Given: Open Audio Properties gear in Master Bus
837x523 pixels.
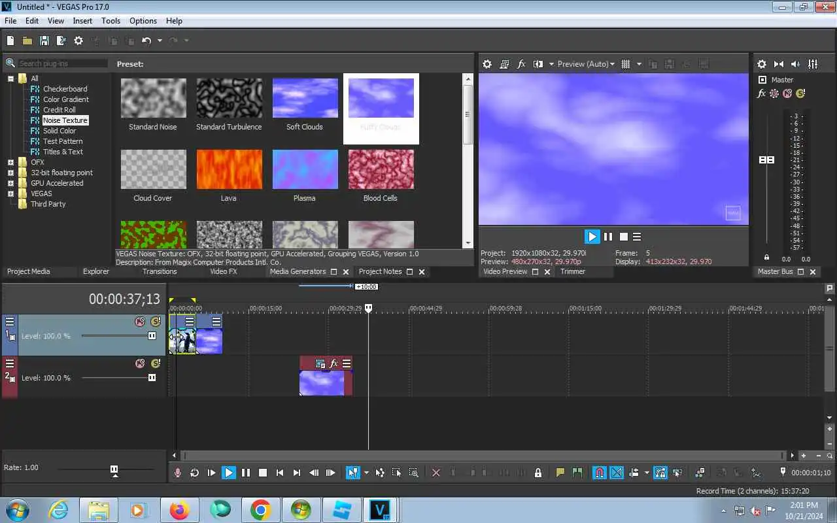Looking at the screenshot, I should [762, 64].
